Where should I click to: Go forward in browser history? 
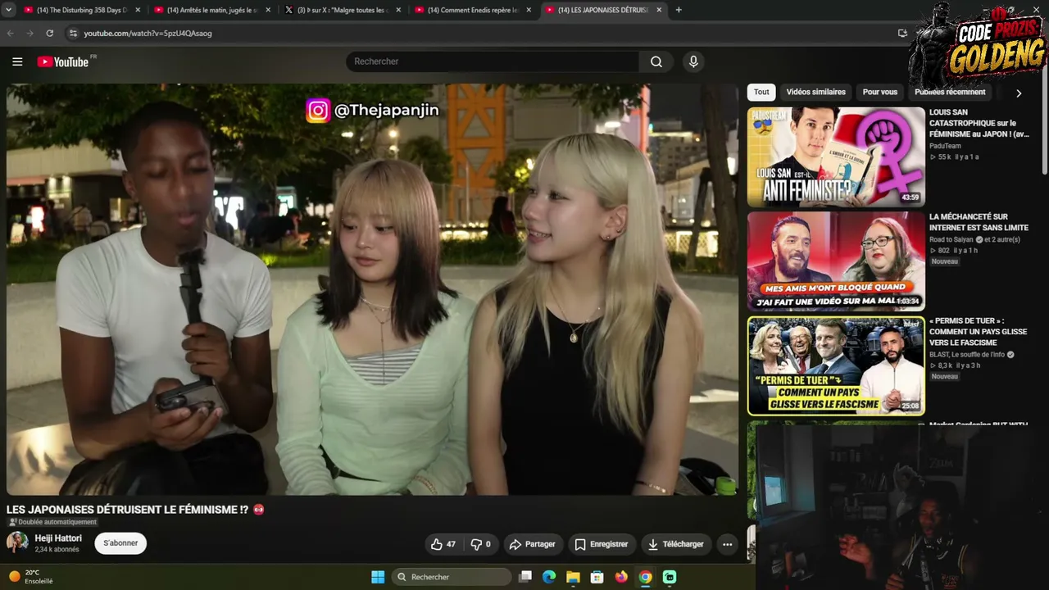(30, 34)
